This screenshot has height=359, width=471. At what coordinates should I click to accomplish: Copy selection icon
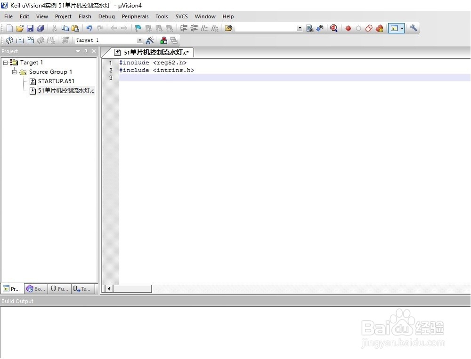click(x=65, y=28)
